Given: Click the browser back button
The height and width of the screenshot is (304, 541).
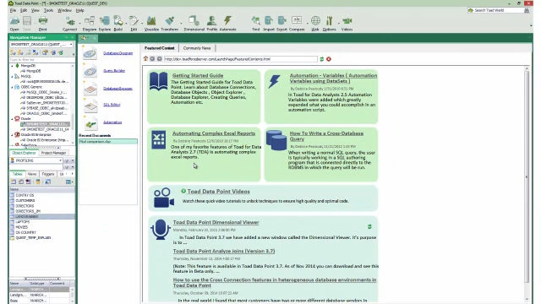Looking at the screenshot, I should pos(152,59).
